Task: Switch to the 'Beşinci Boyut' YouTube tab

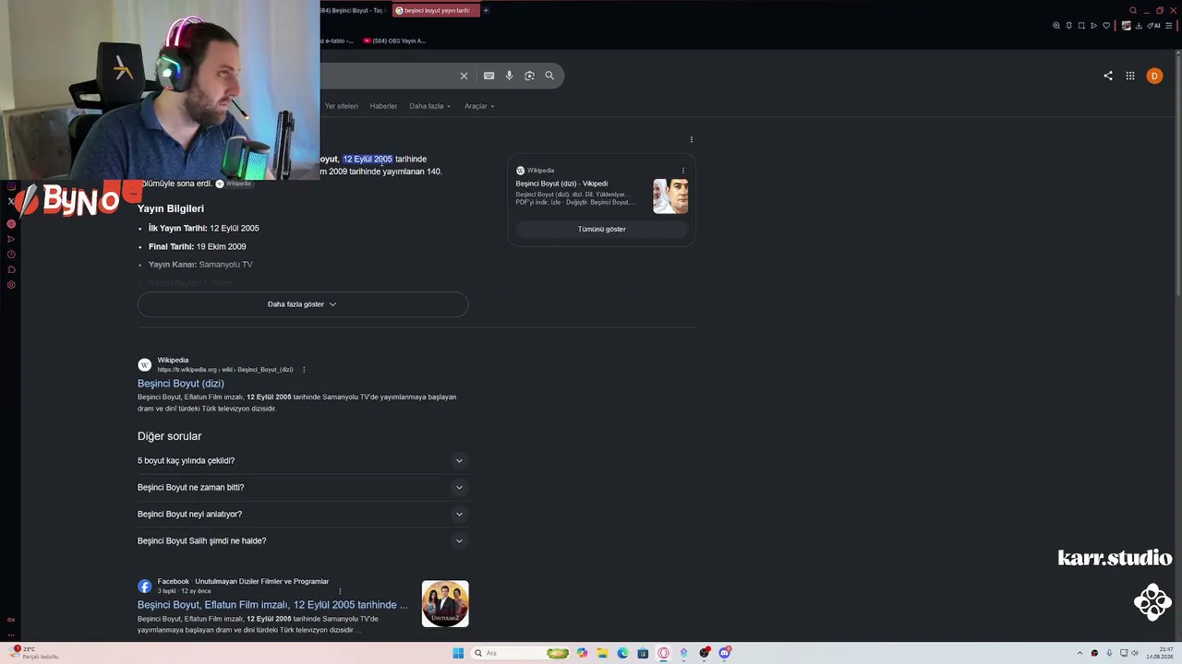Action: pyautogui.click(x=354, y=10)
